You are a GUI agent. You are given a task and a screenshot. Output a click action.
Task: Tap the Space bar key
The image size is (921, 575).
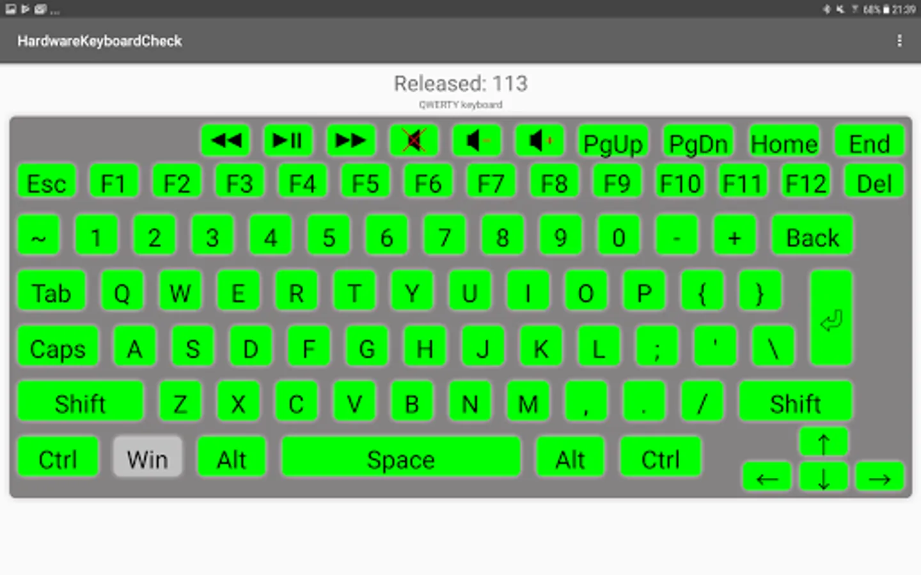click(x=401, y=457)
